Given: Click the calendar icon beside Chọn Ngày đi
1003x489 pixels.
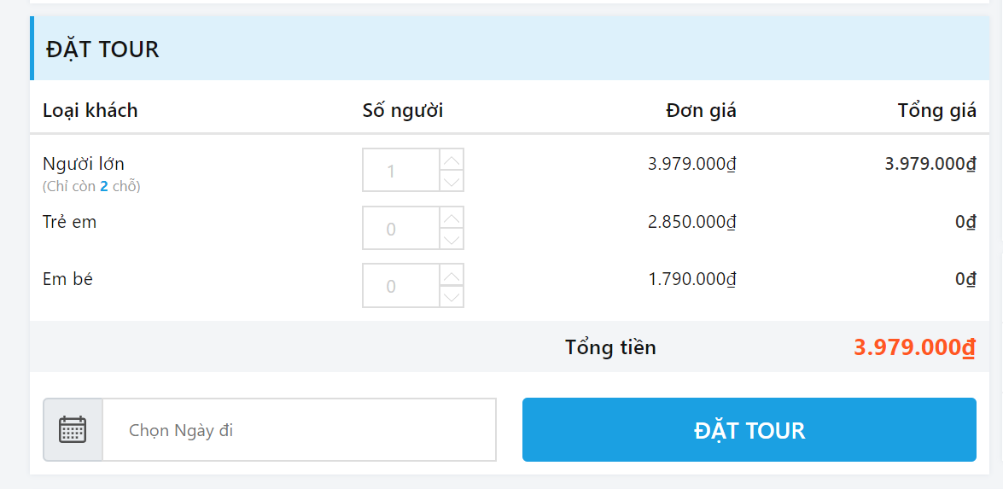Looking at the screenshot, I should click(73, 429).
